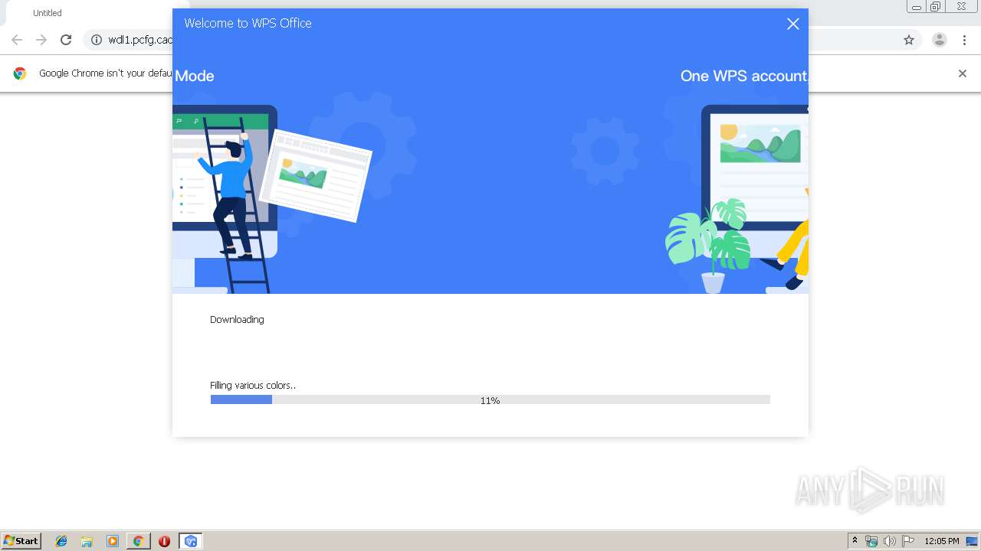Show hidden system tray icons
Screen dimensions: 981x551
[855, 541]
